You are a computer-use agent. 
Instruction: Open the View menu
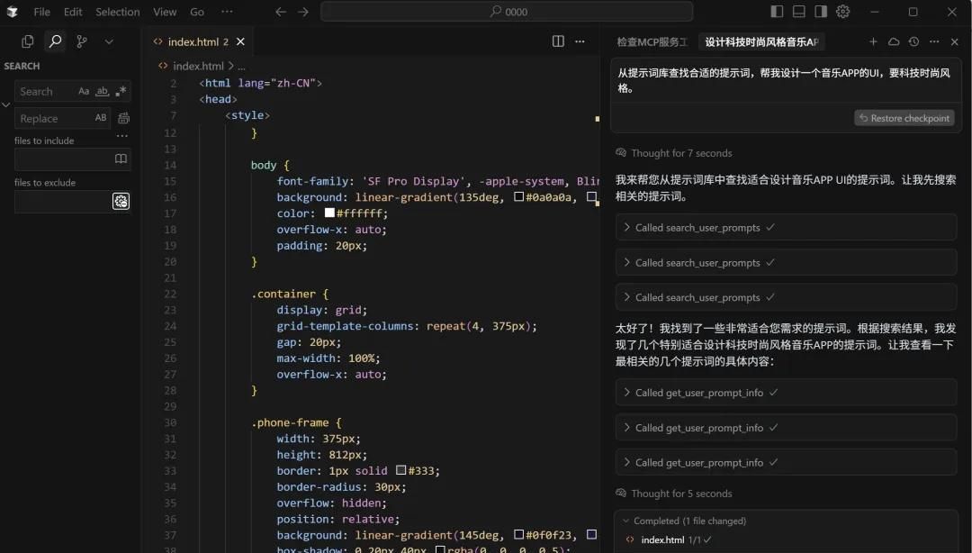click(x=165, y=12)
